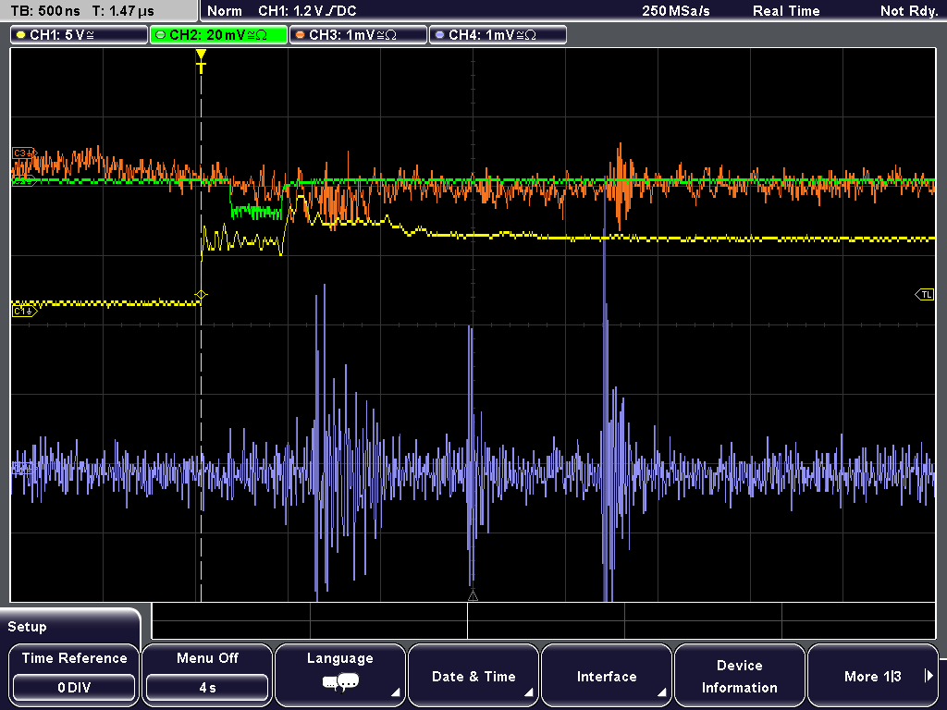Click the yellow CH1 indicator dot
Screen dimensions: 947x710
click(x=21, y=35)
